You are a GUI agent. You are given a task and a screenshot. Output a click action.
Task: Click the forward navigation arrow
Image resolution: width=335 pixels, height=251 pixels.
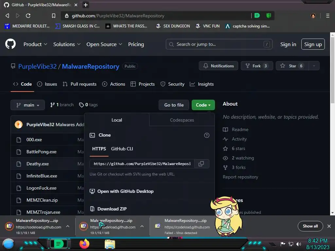coord(18,16)
